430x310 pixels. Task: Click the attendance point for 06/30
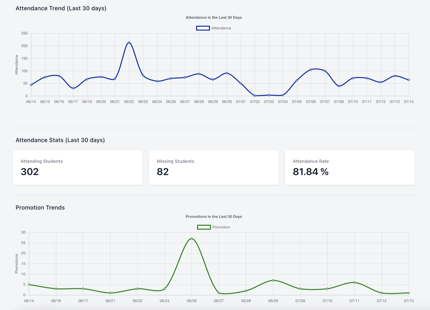point(227,73)
